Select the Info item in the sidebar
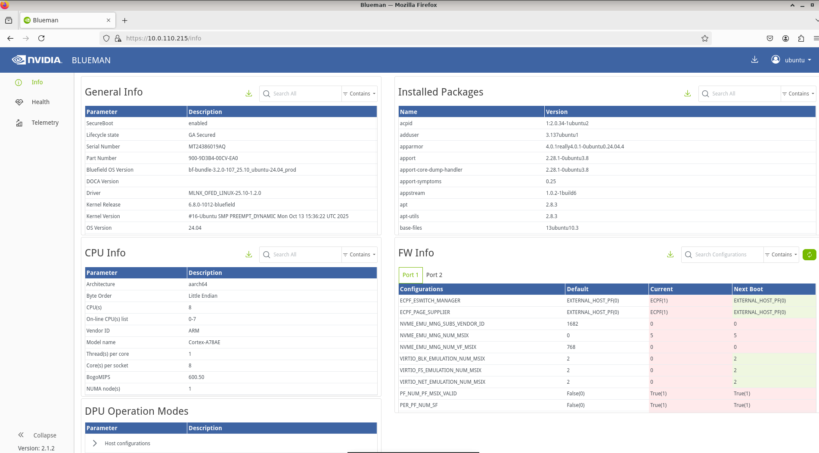Viewport: 819px width, 453px height. click(37, 82)
